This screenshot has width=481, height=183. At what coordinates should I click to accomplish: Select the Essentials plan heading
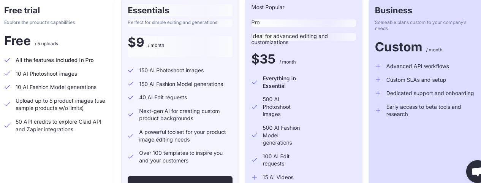149,11
